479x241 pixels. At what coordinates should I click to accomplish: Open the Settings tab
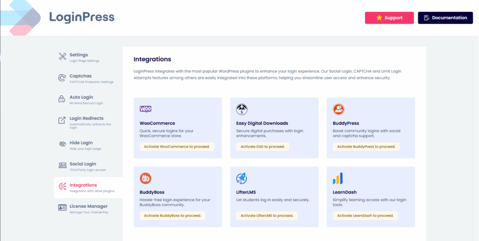[88, 57]
